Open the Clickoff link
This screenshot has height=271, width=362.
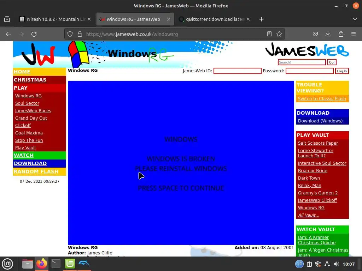coord(23,125)
